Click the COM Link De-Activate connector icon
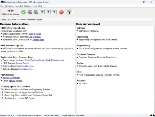 (x=11, y=11)
